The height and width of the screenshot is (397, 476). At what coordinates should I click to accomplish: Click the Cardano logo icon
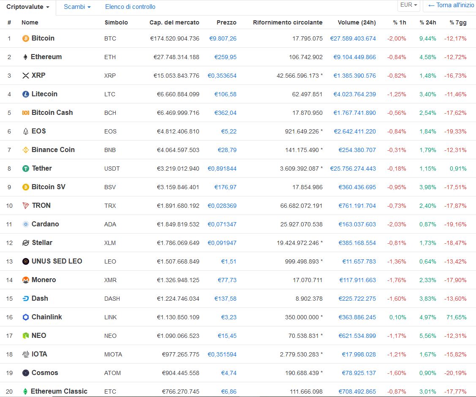pyautogui.click(x=26, y=224)
